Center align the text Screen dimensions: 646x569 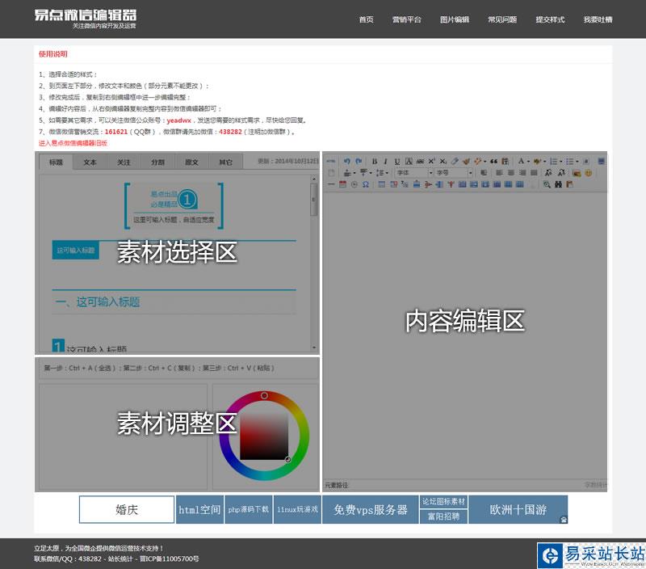tap(511, 173)
